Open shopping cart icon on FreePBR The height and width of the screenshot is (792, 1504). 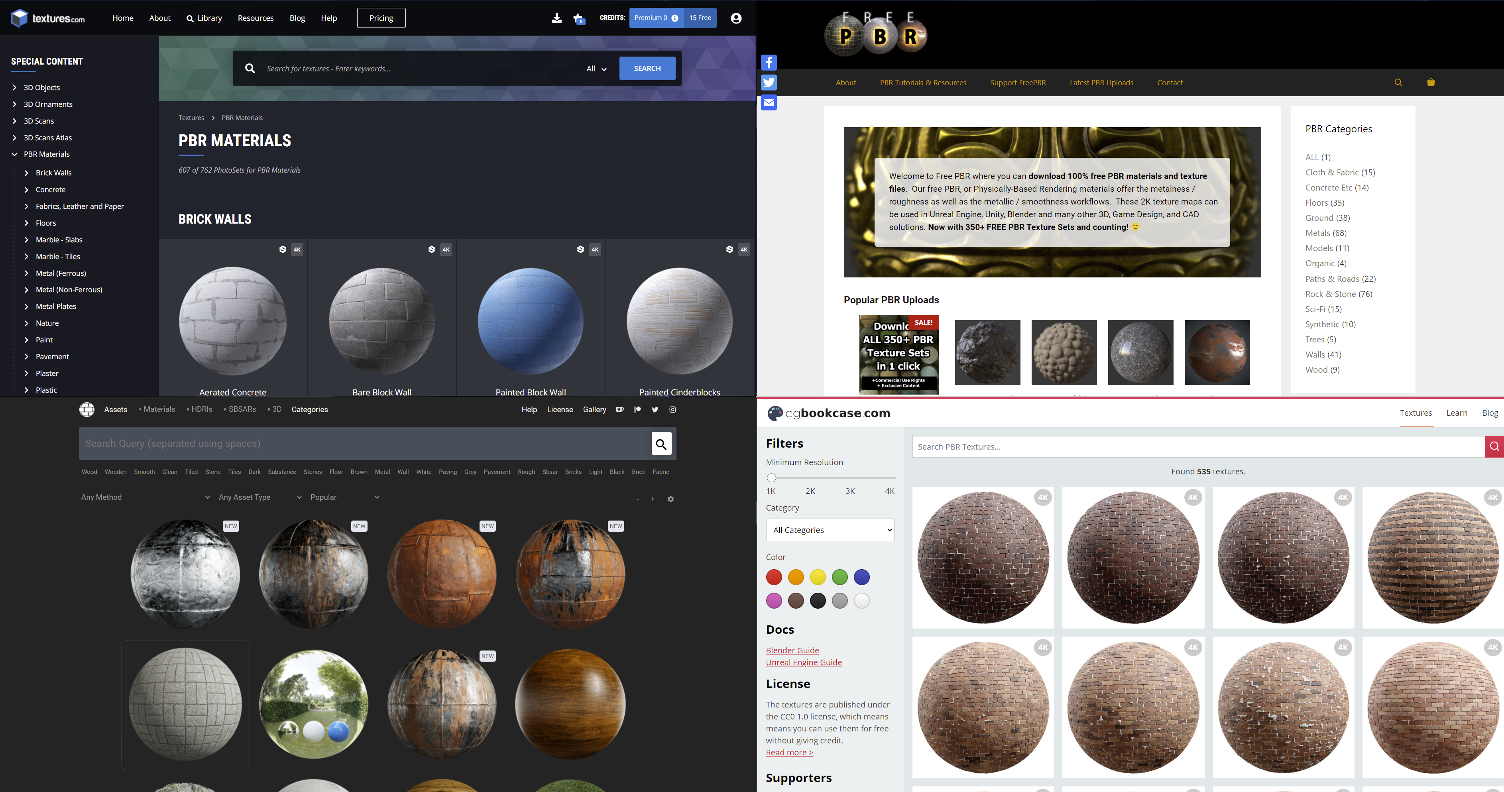tap(1431, 82)
